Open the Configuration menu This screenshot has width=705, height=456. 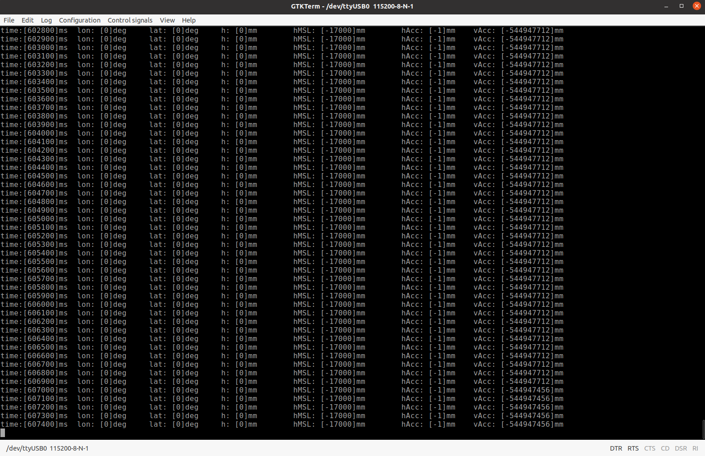[80, 20]
